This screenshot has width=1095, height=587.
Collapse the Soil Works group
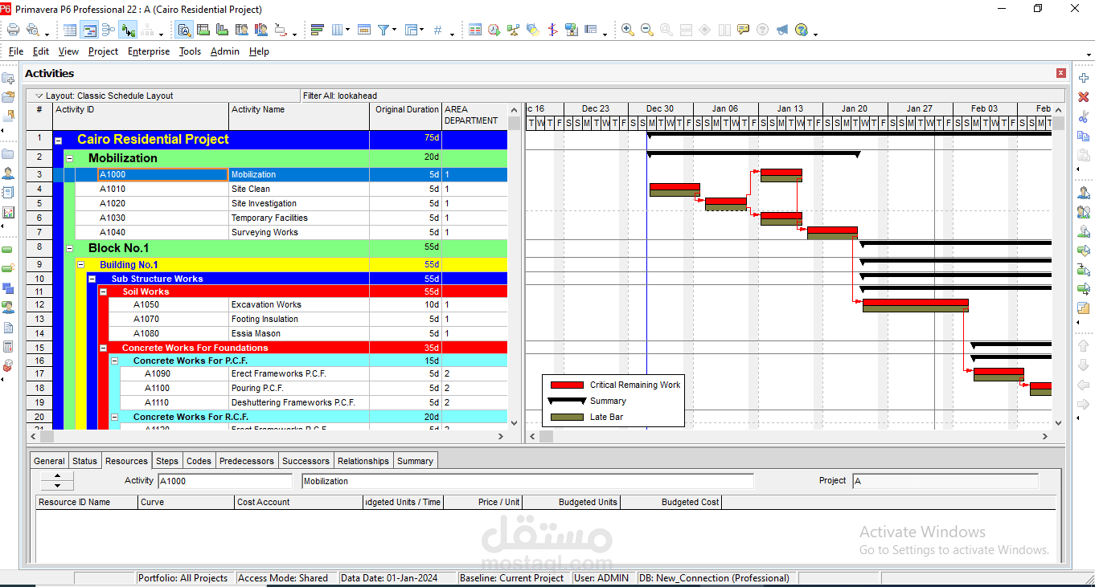pos(103,291)
